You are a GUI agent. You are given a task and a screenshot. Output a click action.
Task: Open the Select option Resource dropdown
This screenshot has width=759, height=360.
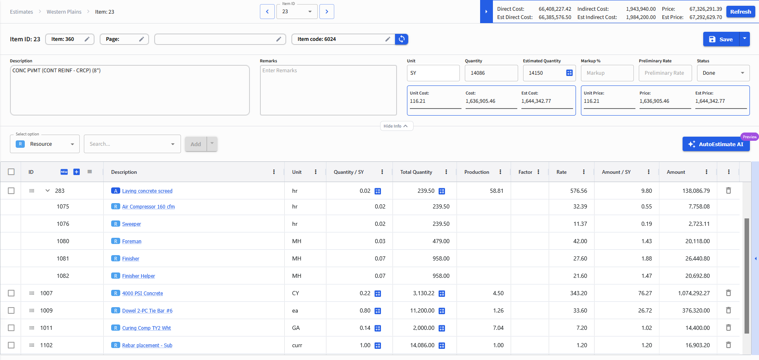[45, 144]
